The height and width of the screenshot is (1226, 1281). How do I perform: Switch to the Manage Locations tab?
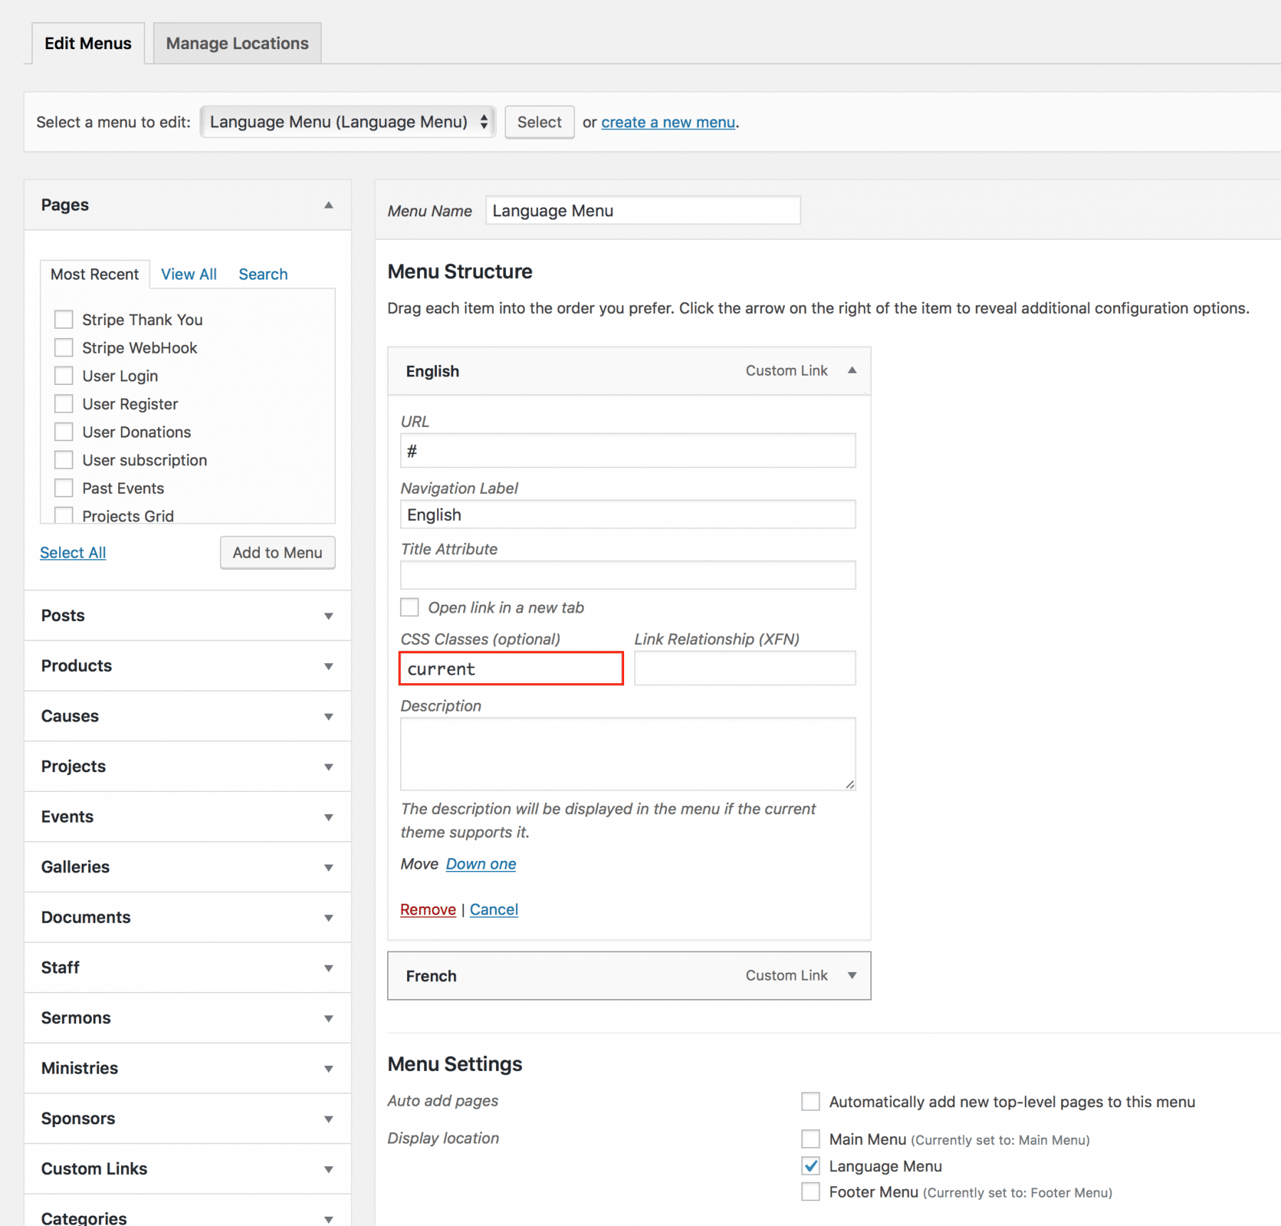(237, 43)
